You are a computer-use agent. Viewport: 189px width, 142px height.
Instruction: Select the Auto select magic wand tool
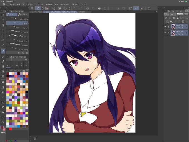3,40
